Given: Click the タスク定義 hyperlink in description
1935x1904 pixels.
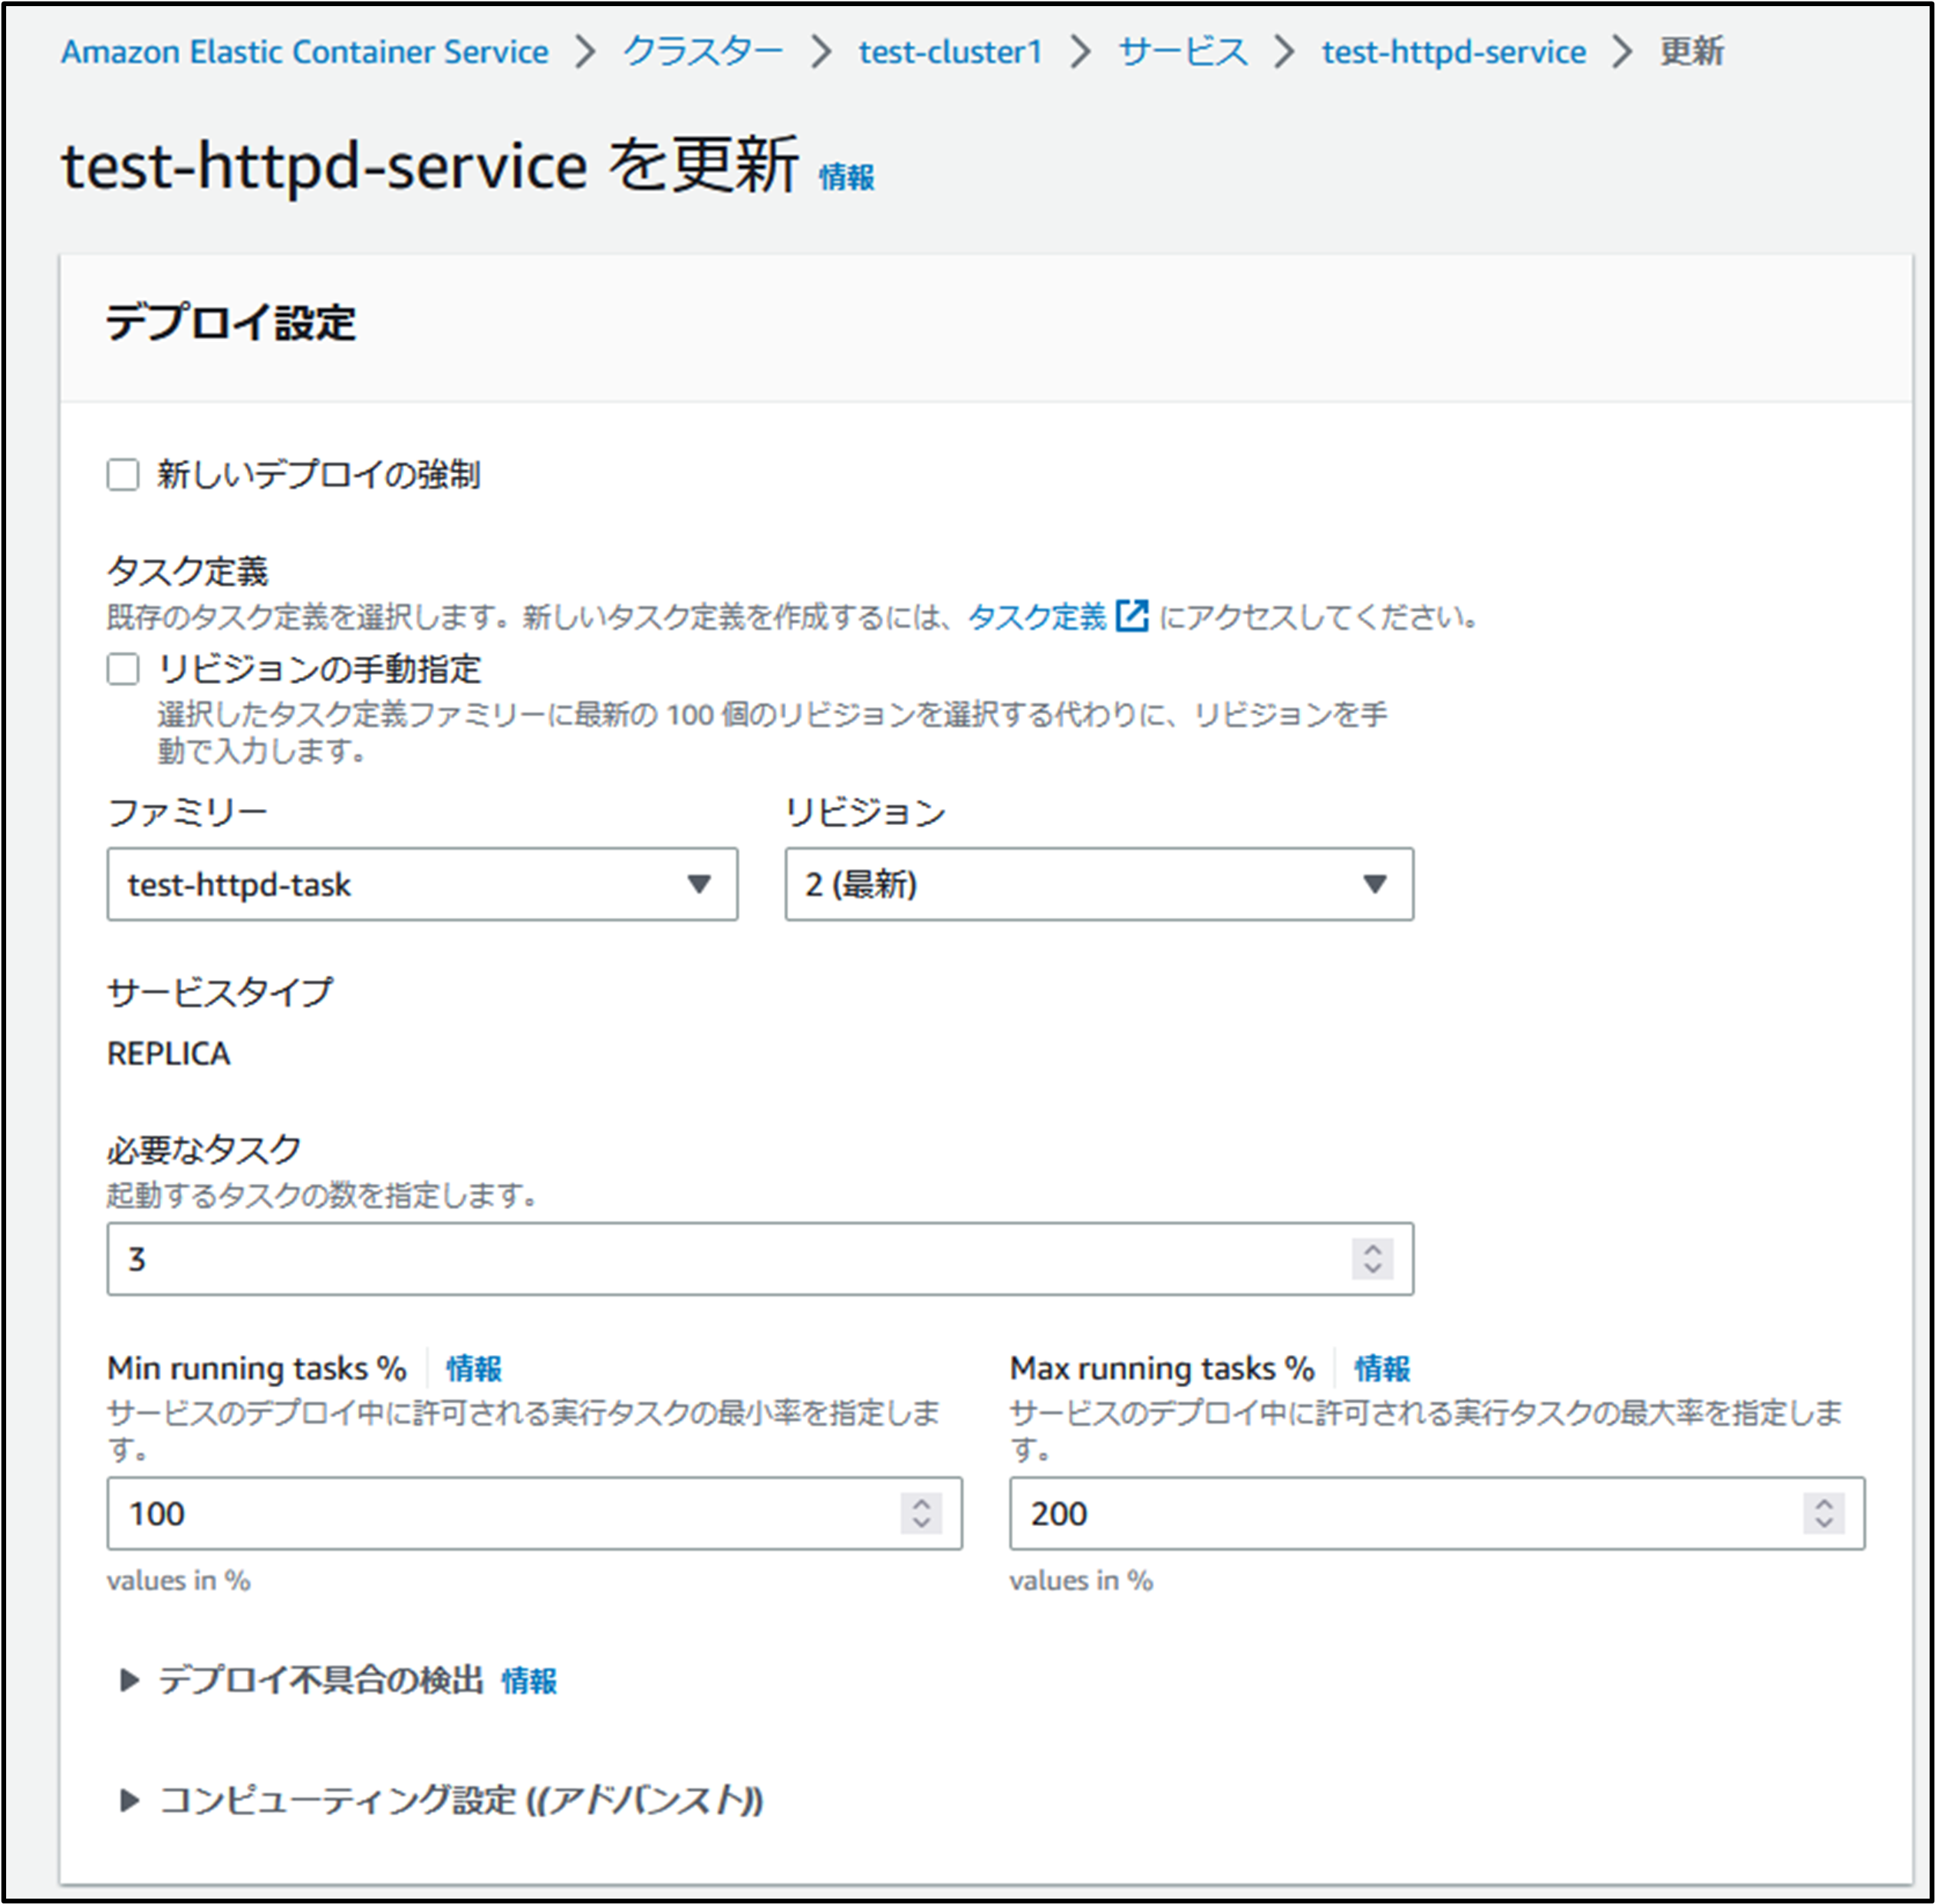Looking at the screenshot, I should pyautogui.click(x=1037, y=616).
